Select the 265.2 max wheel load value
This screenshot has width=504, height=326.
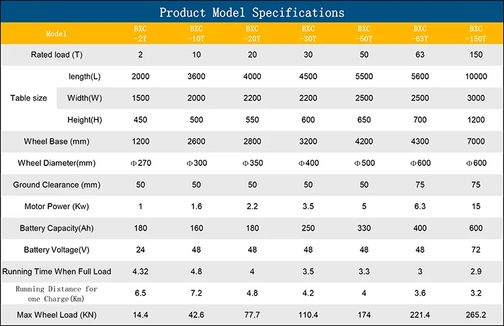click(476, 315)
